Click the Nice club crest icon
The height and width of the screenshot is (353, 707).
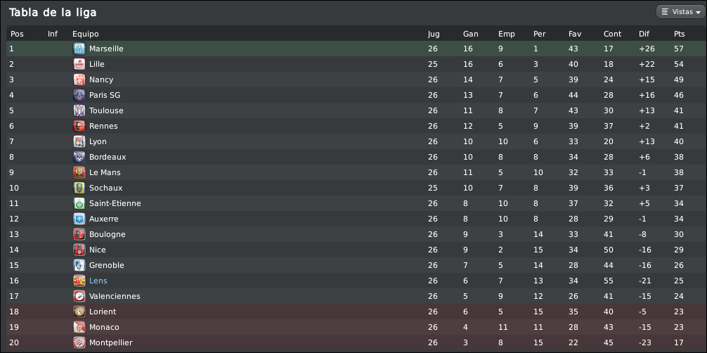(x=79, y=250)
